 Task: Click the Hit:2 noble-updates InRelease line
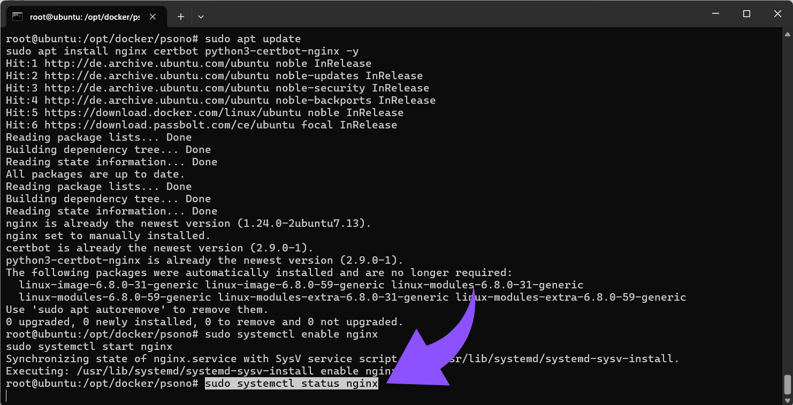215,76
